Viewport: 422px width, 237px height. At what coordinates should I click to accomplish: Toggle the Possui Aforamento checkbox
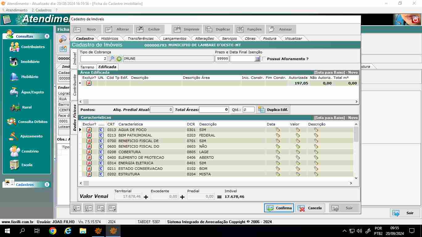tap(264, 59)
